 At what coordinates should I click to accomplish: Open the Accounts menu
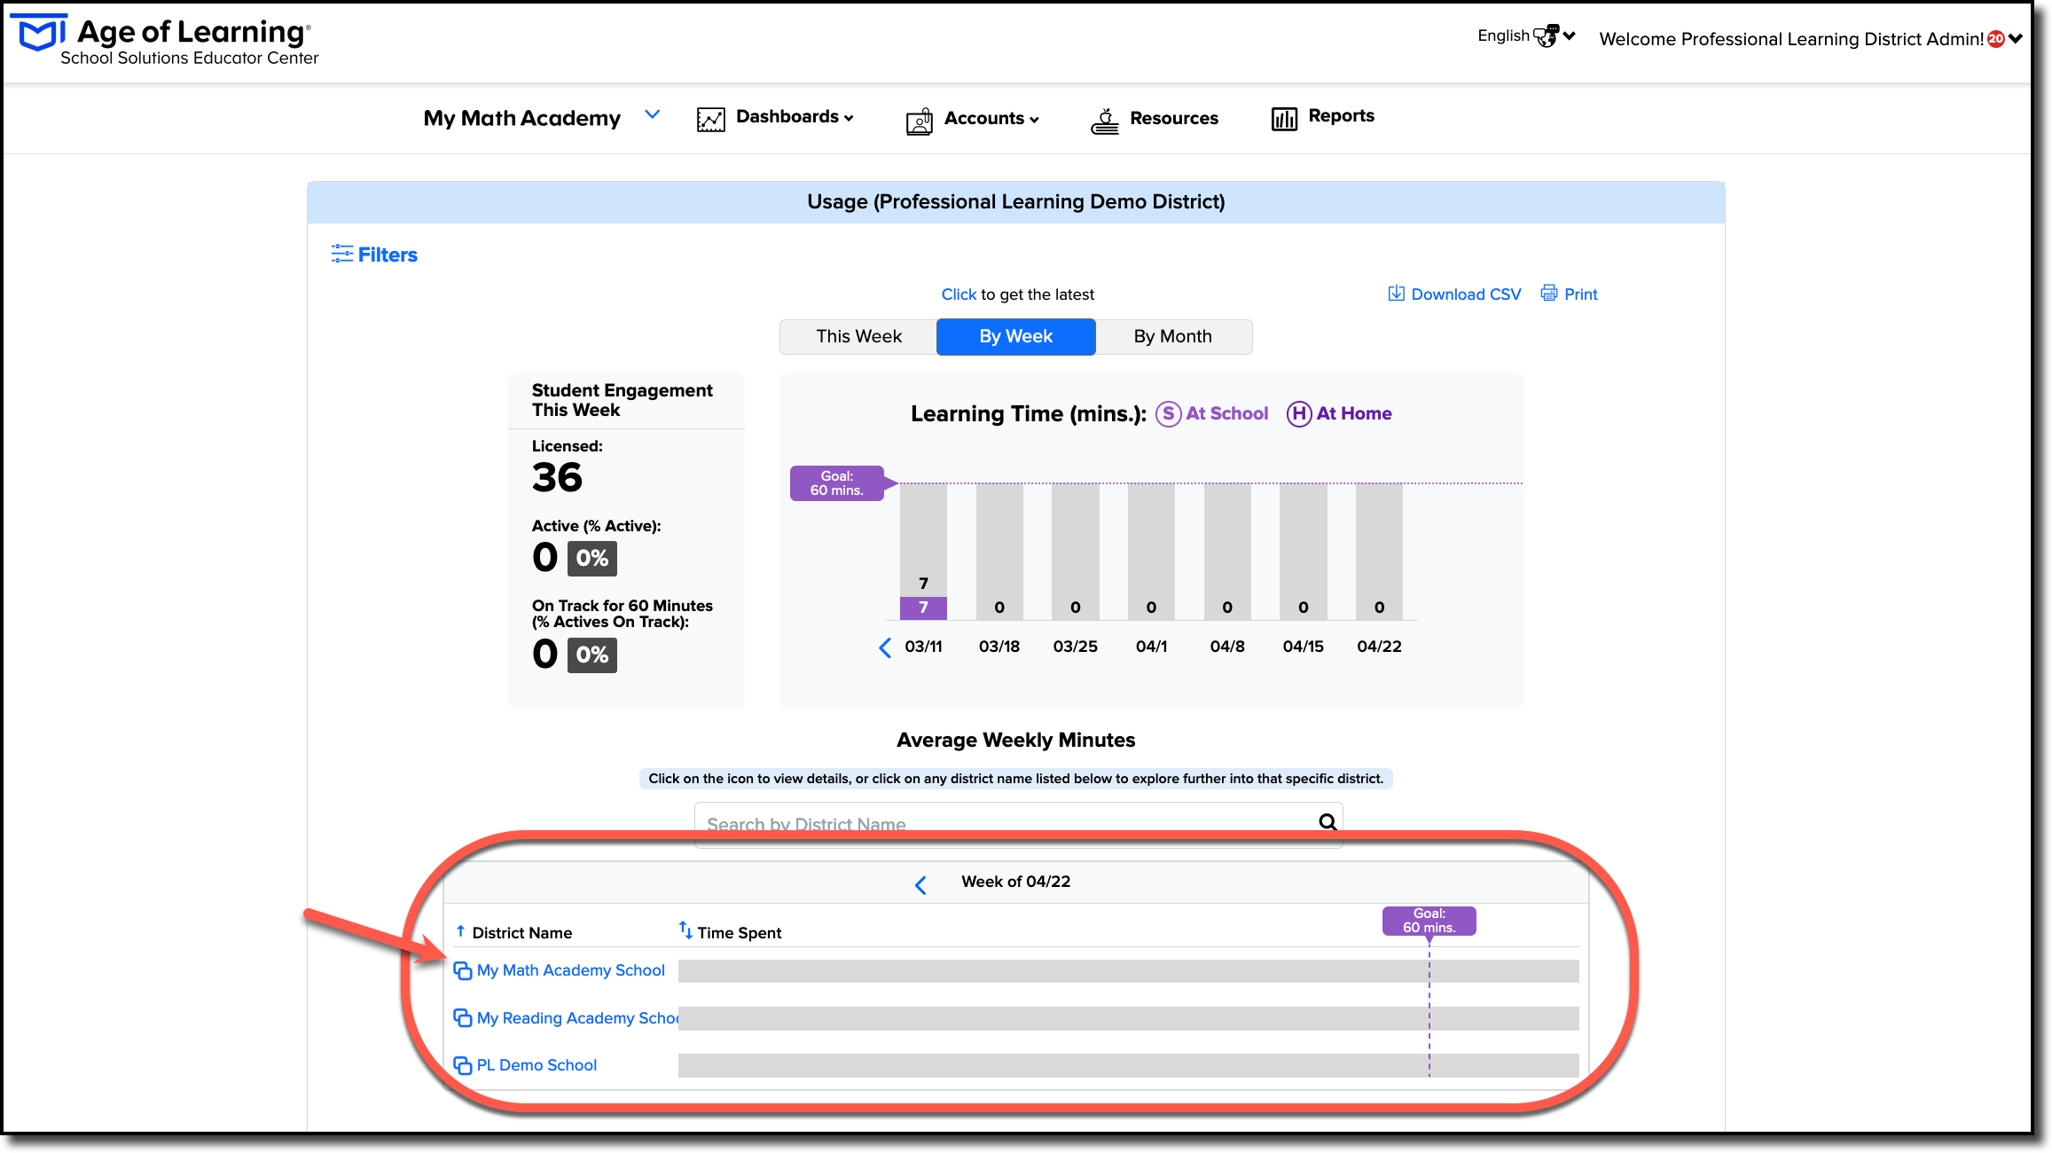991,119
